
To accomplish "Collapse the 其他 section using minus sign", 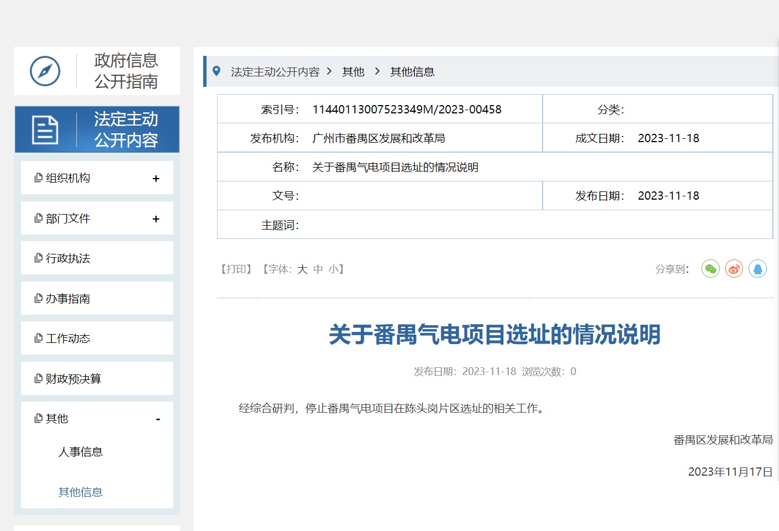I will (x=158, y=419).
